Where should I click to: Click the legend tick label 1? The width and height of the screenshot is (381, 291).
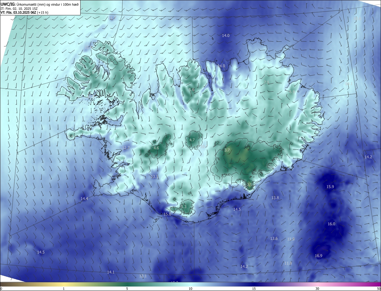pos(64,289)
